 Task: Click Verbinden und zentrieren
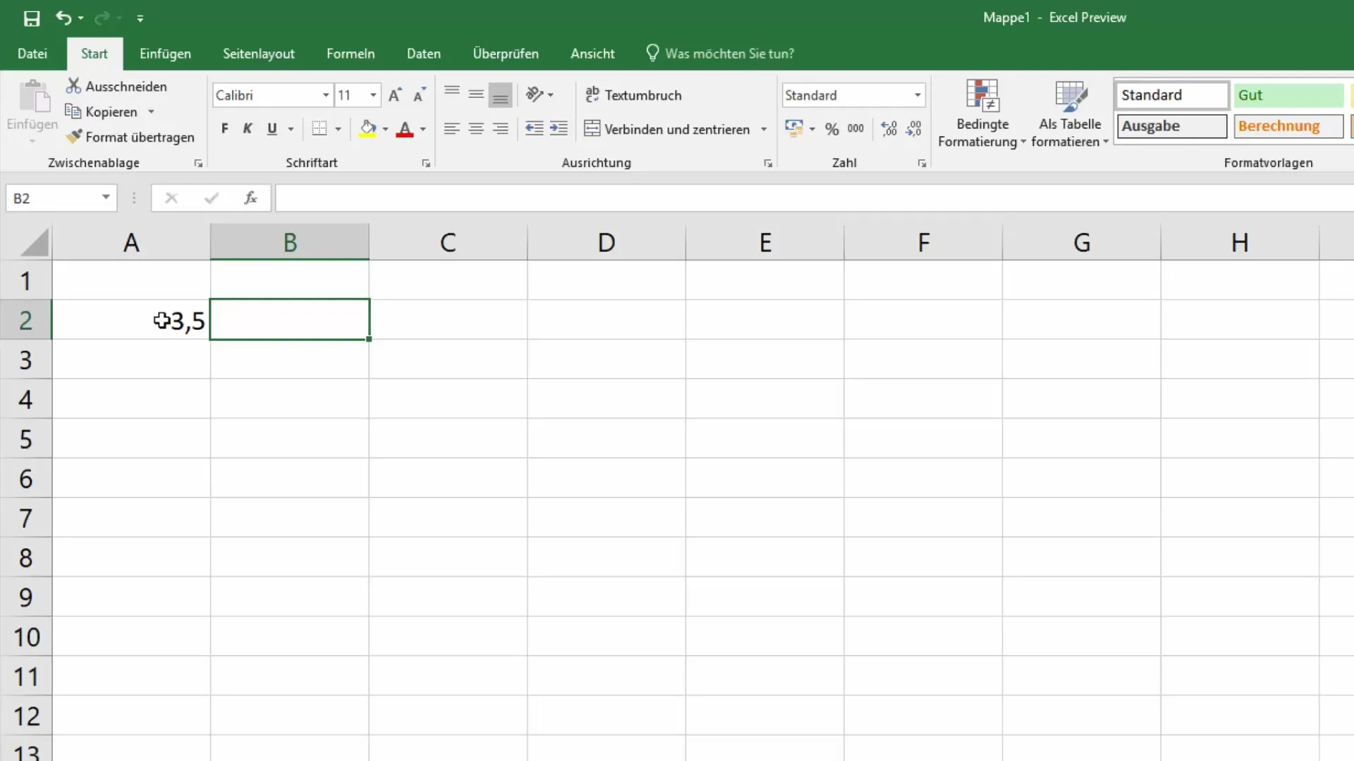pos(667,129)
